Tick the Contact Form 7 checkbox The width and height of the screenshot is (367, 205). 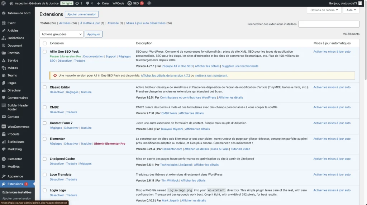pos(45,123)
